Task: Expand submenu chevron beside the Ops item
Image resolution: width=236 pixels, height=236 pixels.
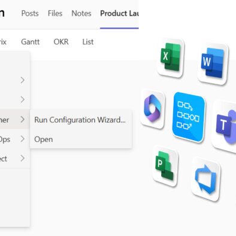Action: [23, 139]
